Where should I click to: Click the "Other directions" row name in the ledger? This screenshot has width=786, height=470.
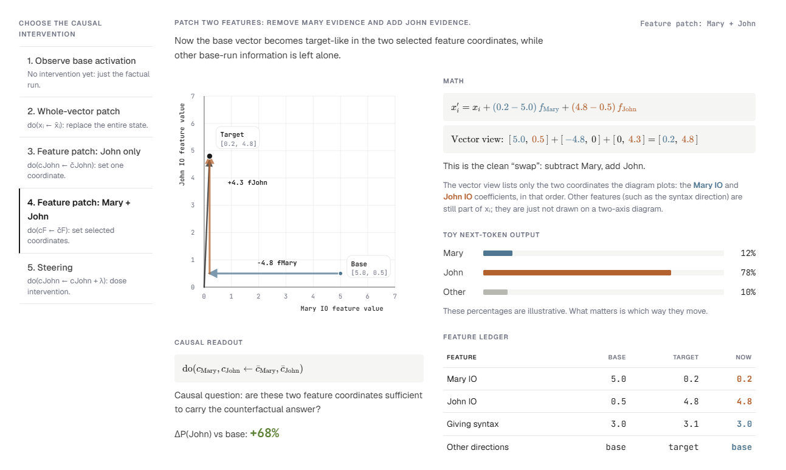pyautogui.click(x=478, y=447)
